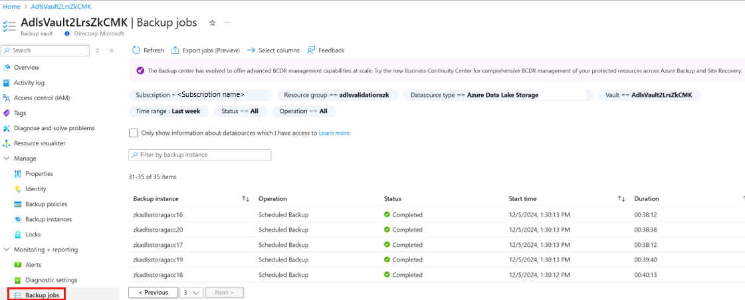Click the Next page button
745x300 pixels.
point(225,293)
